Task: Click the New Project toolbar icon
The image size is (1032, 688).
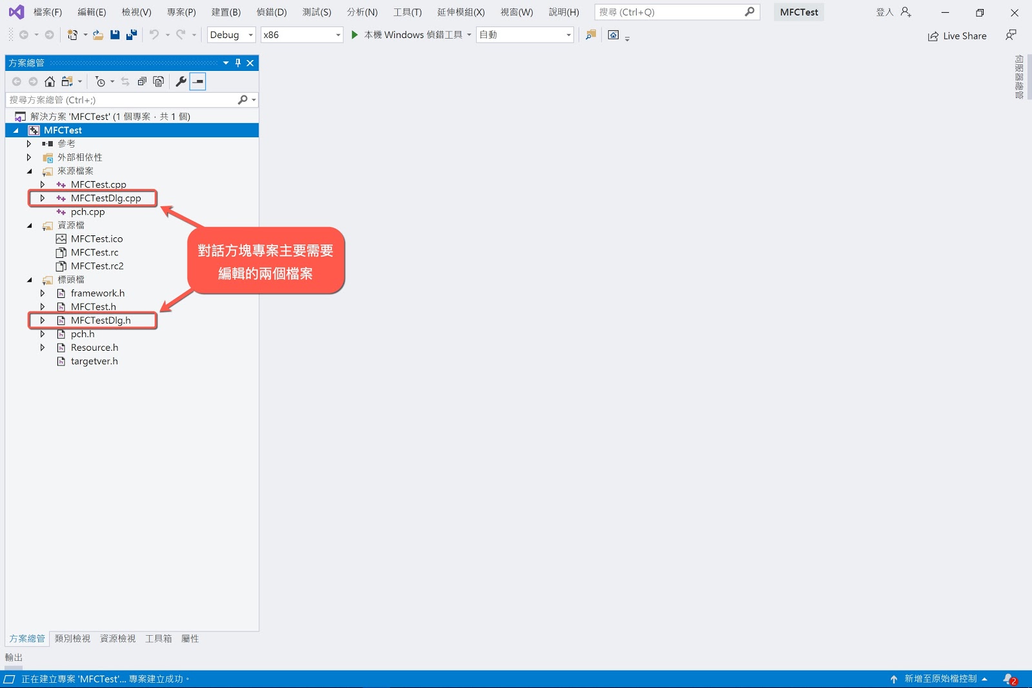Action: click(72, 35)
